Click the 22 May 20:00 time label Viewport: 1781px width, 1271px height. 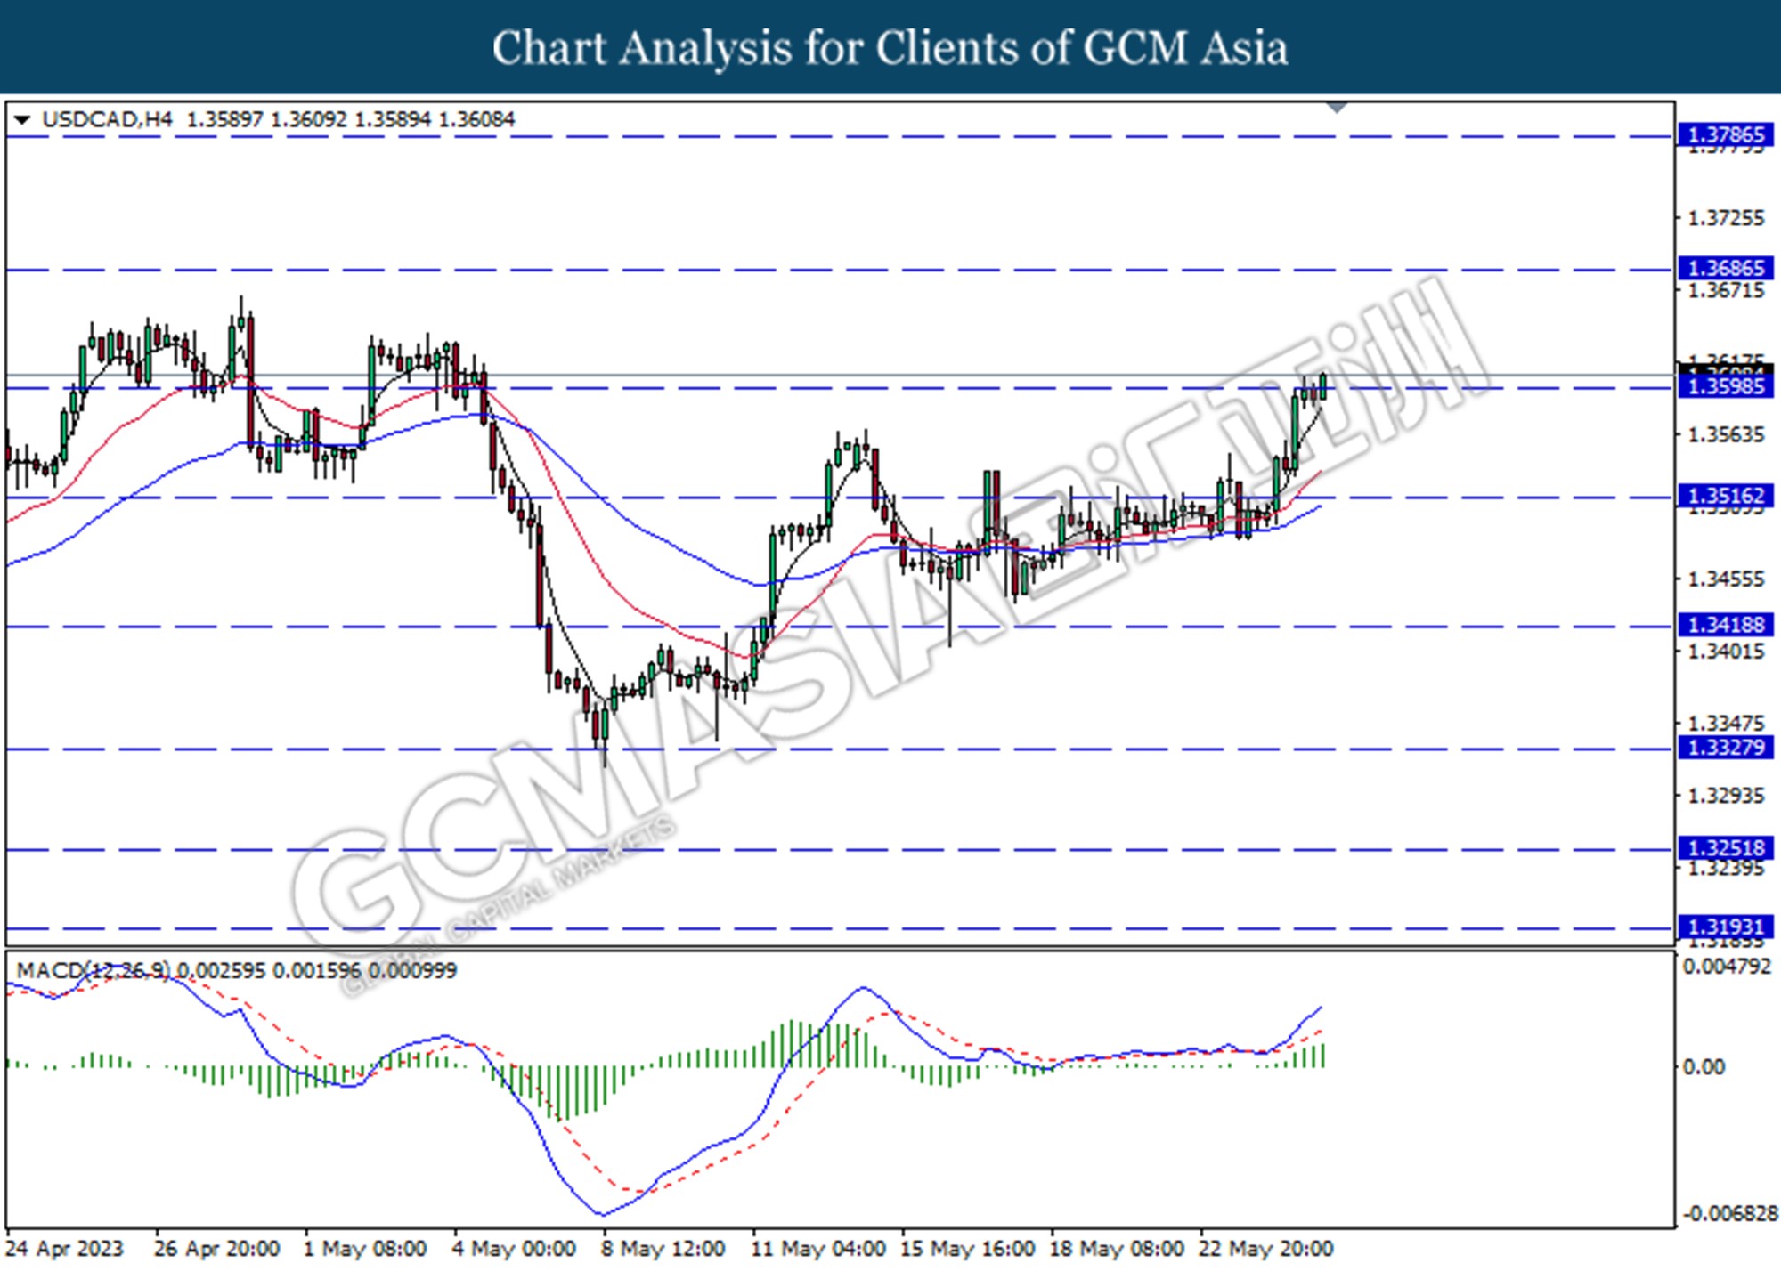(1265, 1249)
